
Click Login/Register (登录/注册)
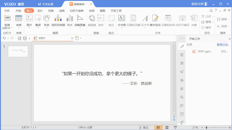(x=199, y=4)
